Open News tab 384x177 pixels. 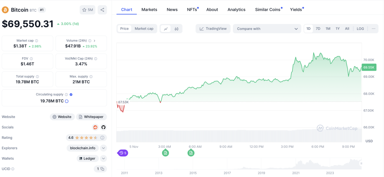coord(172,9)
